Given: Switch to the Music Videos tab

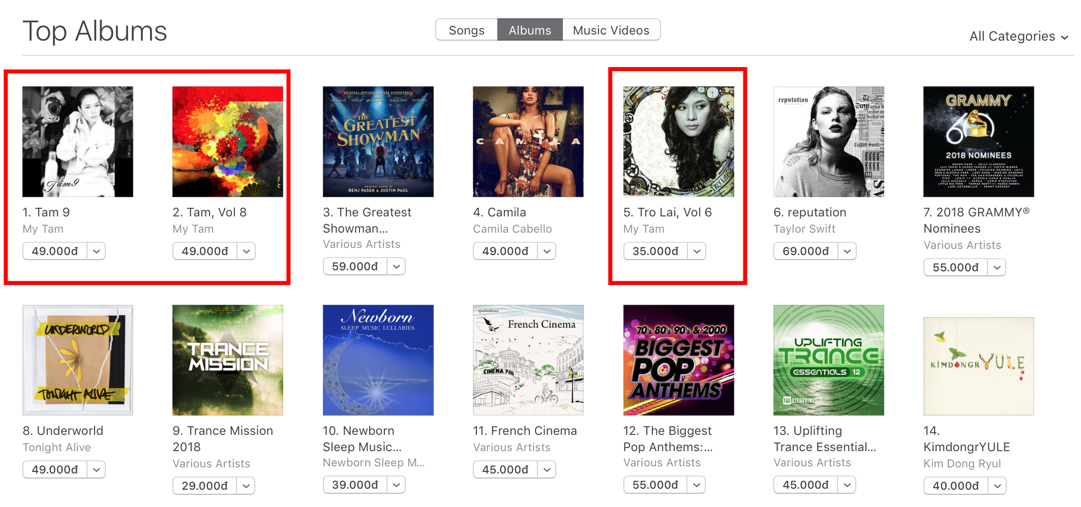Looking at the screenshot, I should (611, 30).
